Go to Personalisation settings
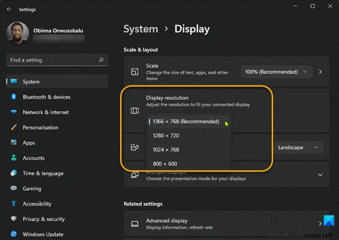This screenshot has width=339, height=240. (40, 128)
